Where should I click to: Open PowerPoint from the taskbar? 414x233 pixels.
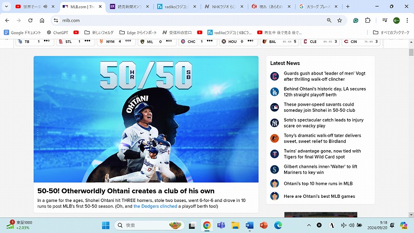coord(263,225)
